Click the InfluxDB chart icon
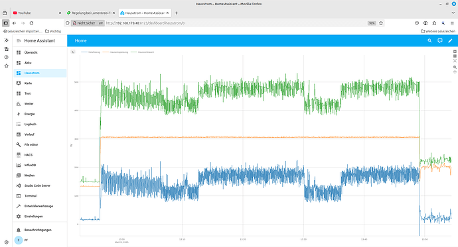The width and height of the screenshot is (458, 247). (x=19, y=165)
